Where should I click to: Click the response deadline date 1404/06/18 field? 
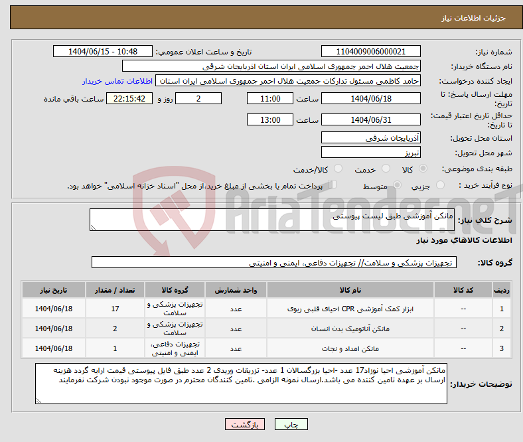[x=370, y=99]
